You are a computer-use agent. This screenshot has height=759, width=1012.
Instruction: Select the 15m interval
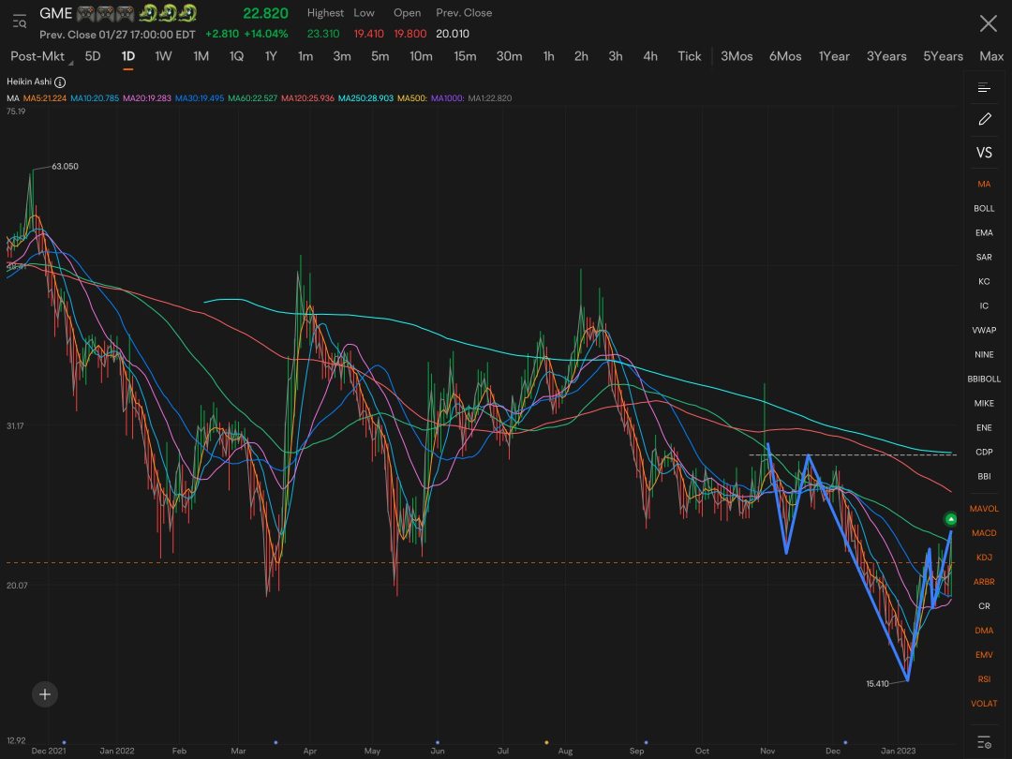[465, 56]
